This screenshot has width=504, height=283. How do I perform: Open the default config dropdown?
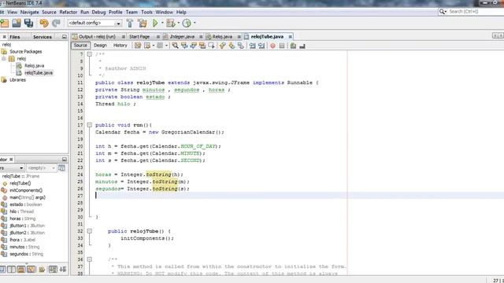point(94,23)
